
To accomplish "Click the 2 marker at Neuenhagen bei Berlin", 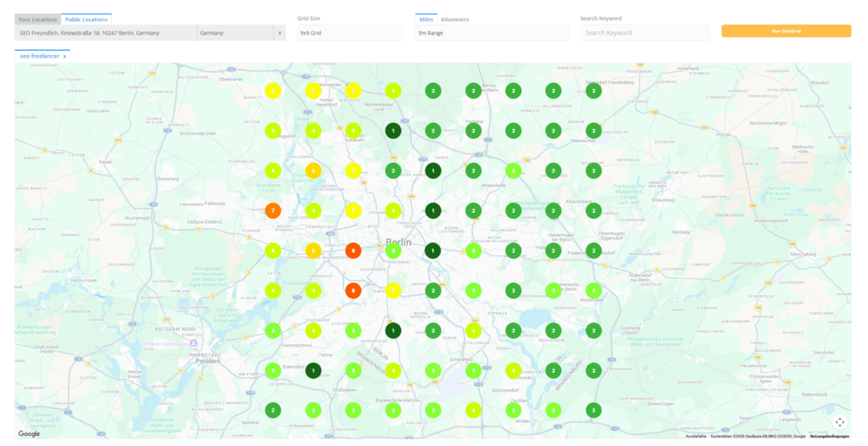I will (554, 250).
